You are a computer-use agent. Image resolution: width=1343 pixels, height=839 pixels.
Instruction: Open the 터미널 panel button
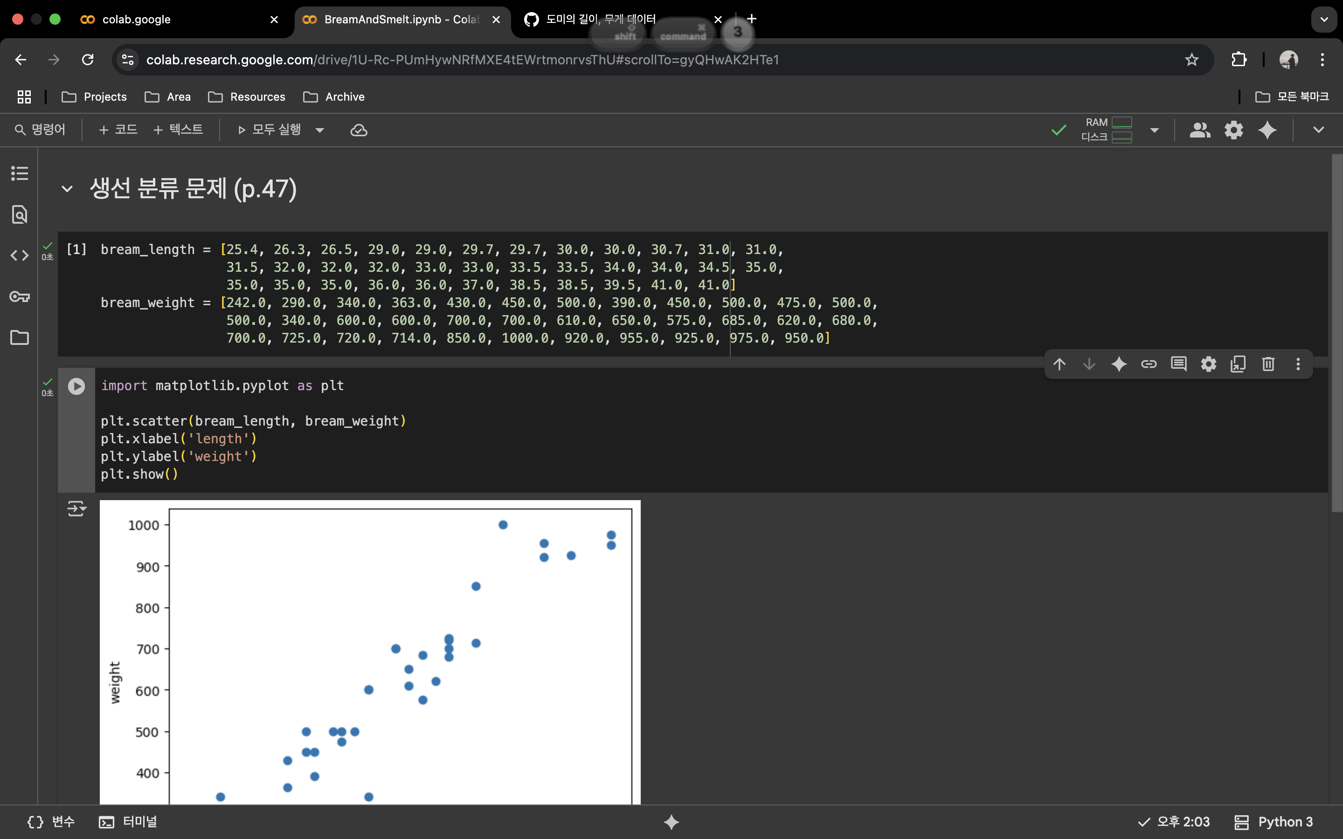click(129, 822)
